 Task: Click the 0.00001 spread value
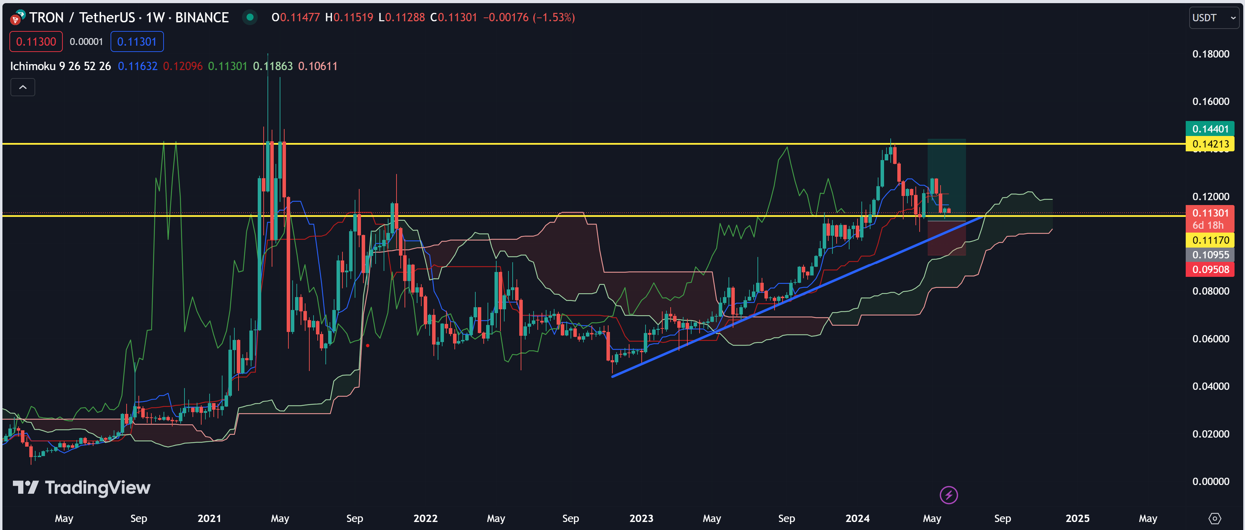(x=86, y=41)
